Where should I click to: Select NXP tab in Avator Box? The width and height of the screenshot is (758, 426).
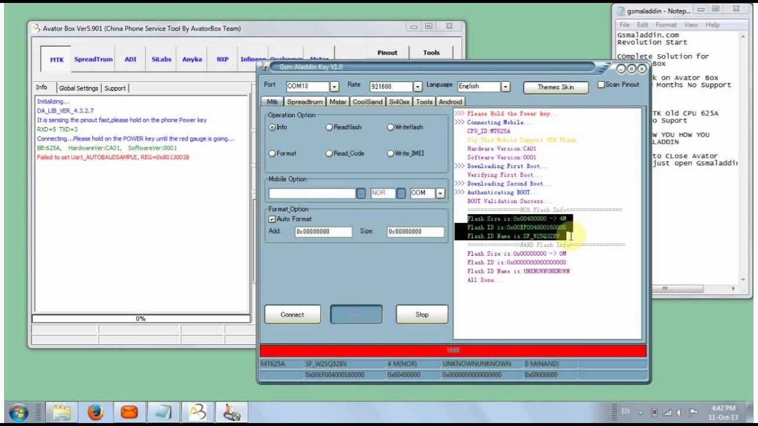click(223, 60)
